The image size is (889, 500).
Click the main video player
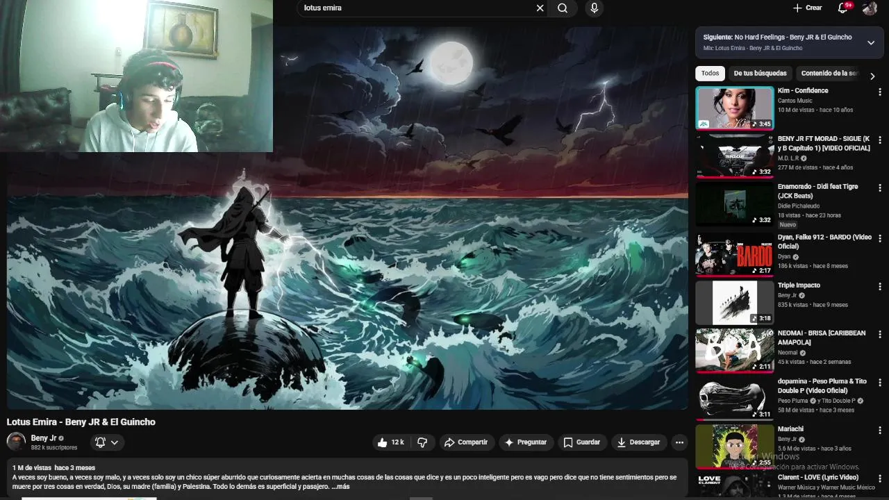347,218
